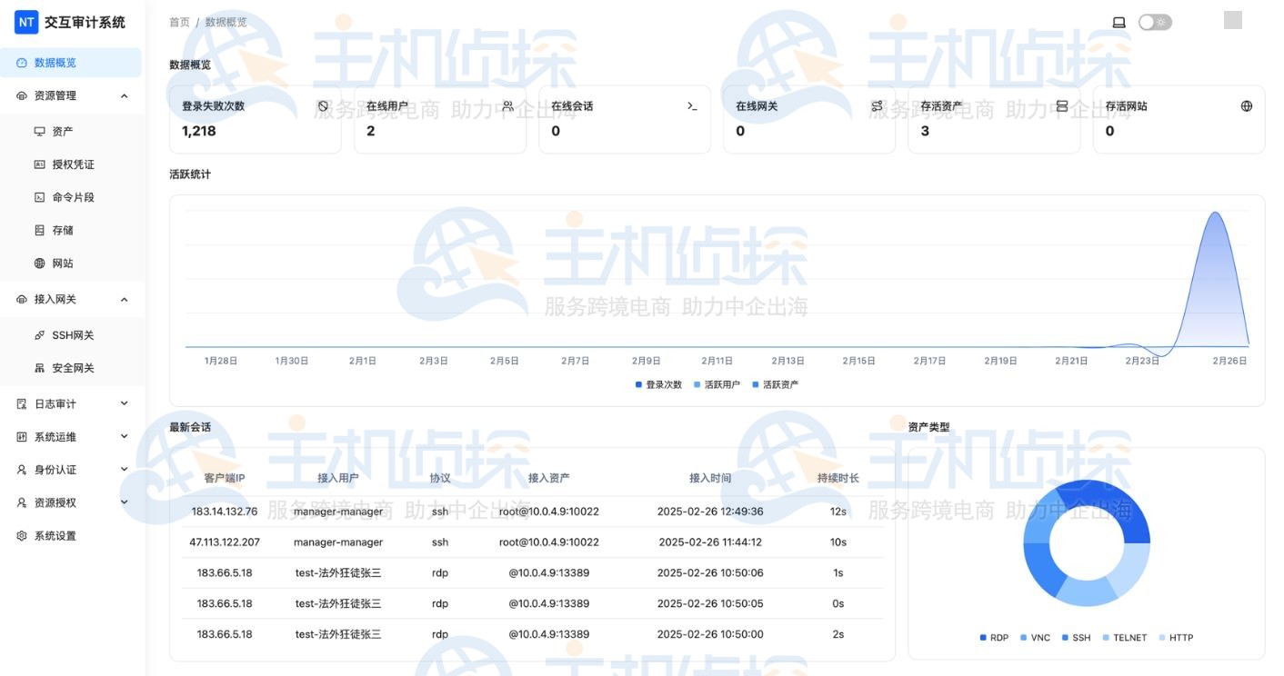Click the 日志审计 icon in sidebar
This screenshot has height=676, width=1284.
22,403
